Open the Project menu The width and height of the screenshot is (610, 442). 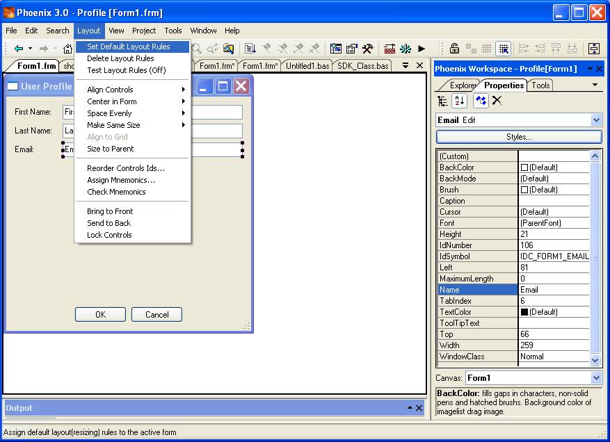point(144,31)
